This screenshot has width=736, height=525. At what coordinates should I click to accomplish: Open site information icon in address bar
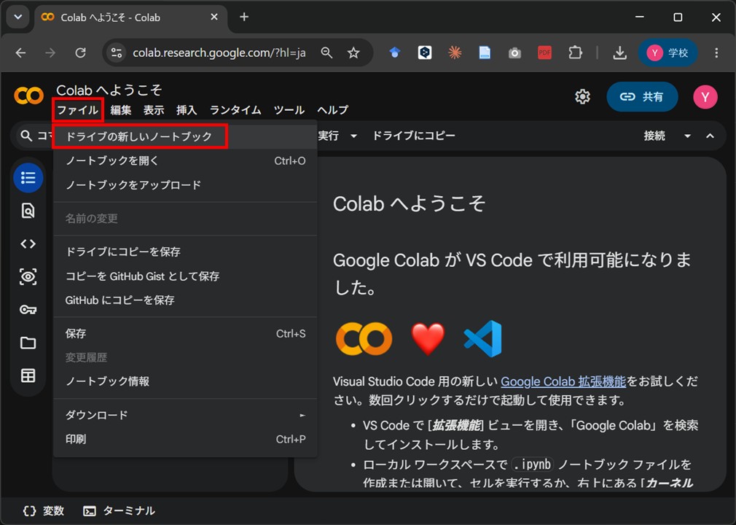pyautogui.click(x=117, y=52)
